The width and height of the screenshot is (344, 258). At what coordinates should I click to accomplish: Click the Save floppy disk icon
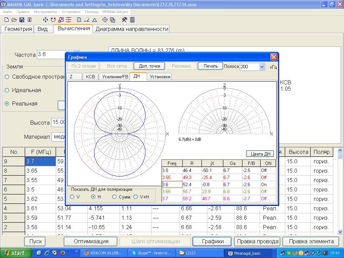pyautogui.click(x=22, y=20)
